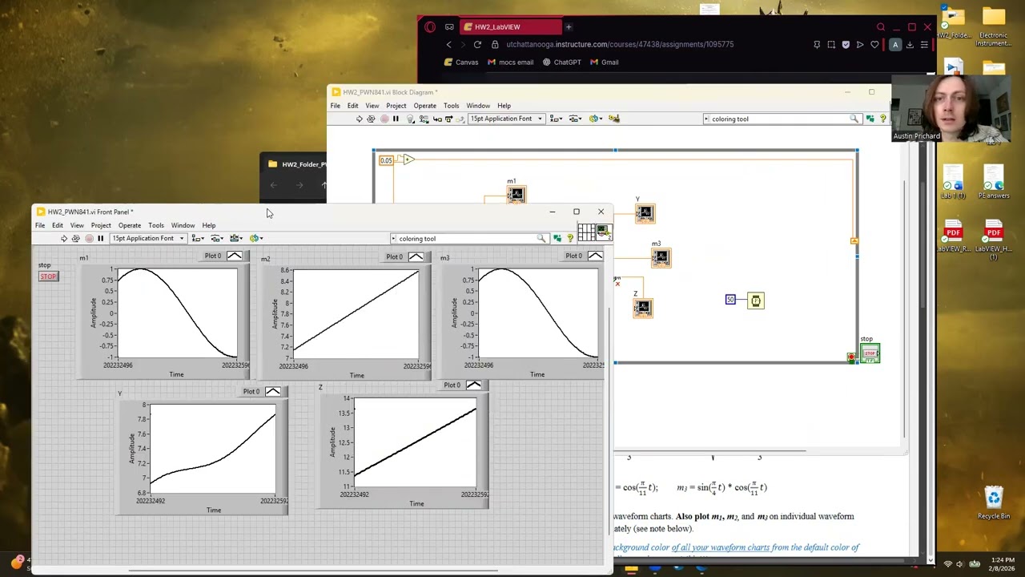This screenshot has width=1025, height=577.
Task: Click the Z chart Plot 0 legend swatch
Action: click(x=474, y=385)
